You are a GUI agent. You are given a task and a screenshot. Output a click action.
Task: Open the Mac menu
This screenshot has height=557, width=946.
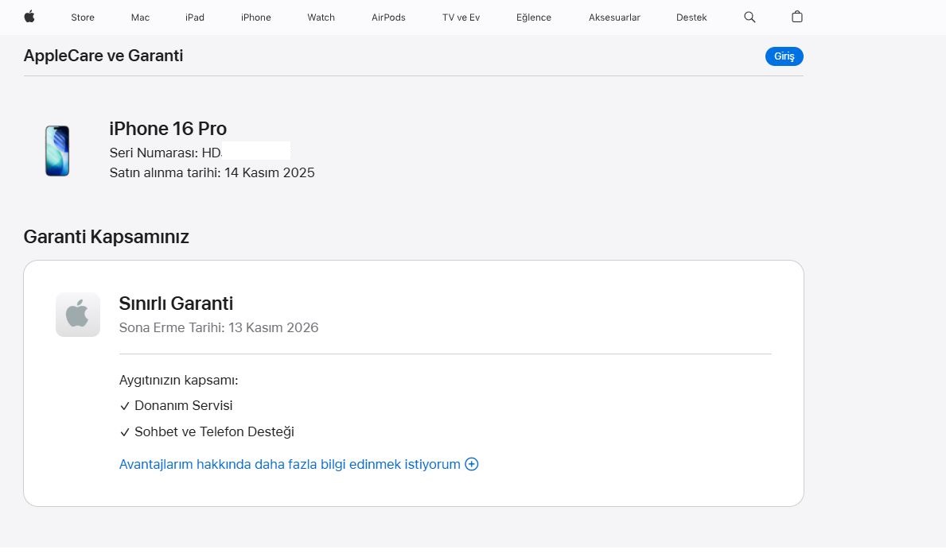point(140,17)
